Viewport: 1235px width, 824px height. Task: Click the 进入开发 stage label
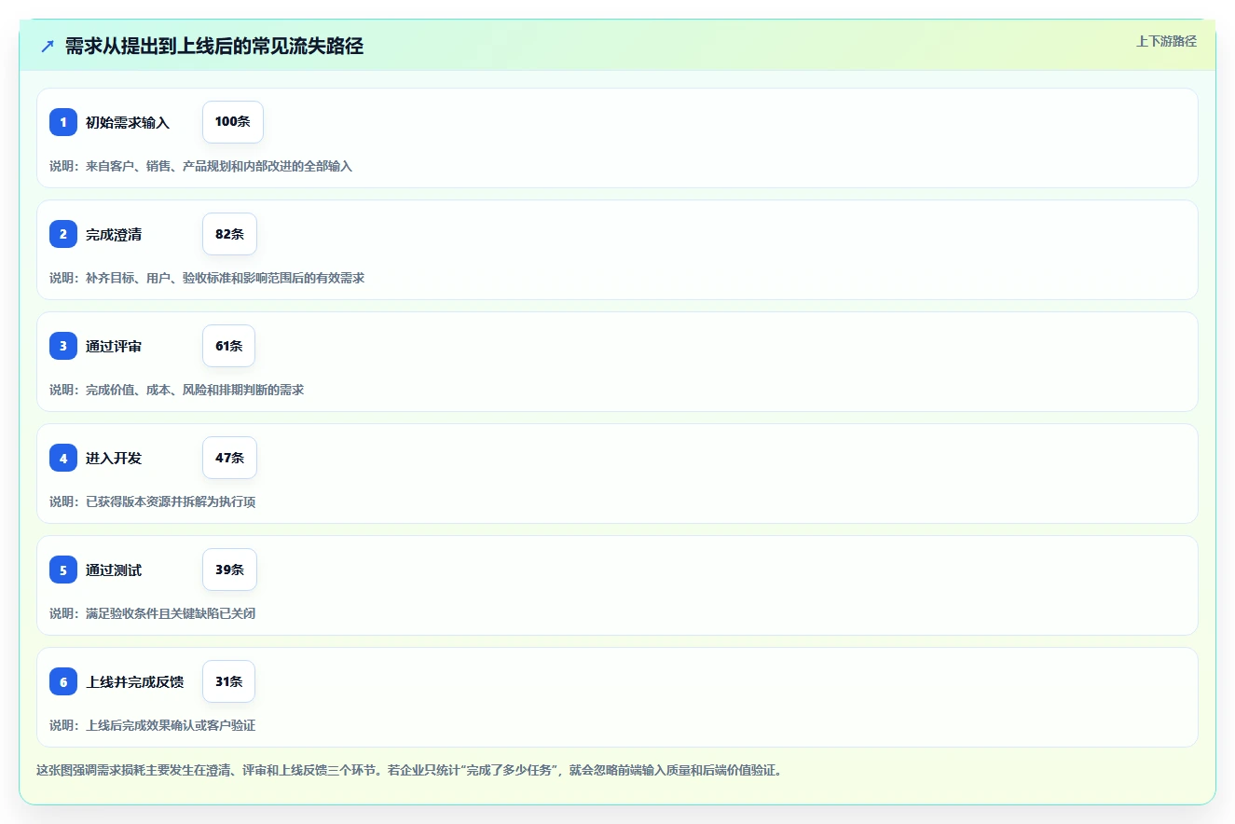click(x=114, y=458)
